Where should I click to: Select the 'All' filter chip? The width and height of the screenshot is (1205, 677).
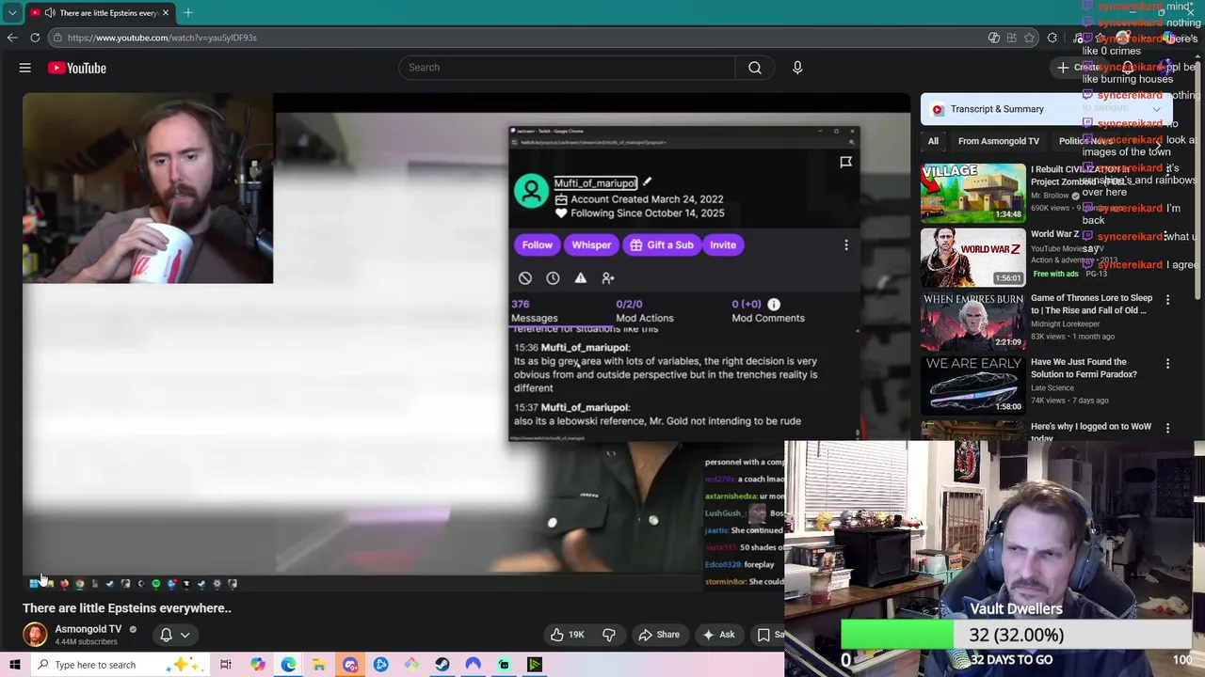pyautogui.click(x=933, y=141)
